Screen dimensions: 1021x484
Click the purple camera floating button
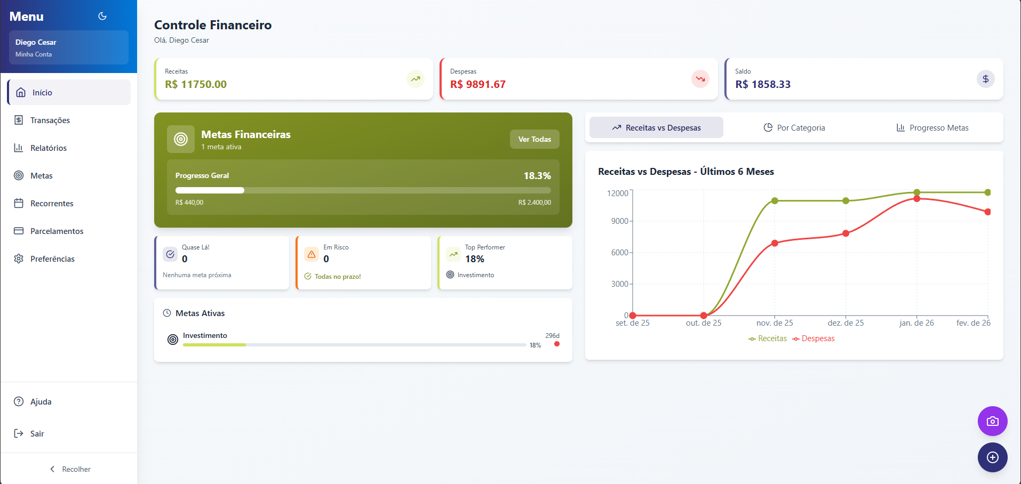(x=992, y=421)
